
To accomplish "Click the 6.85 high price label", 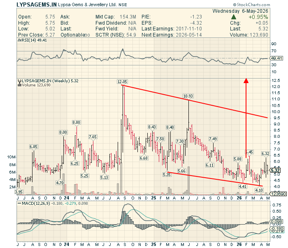I will point(33,147).
